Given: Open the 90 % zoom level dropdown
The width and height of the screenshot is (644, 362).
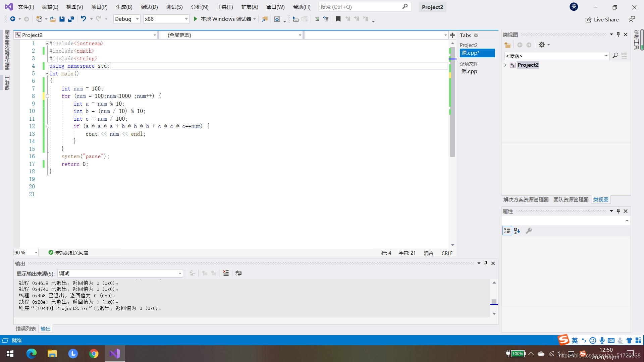Looking at the screenshot, I should click(36, 252).
